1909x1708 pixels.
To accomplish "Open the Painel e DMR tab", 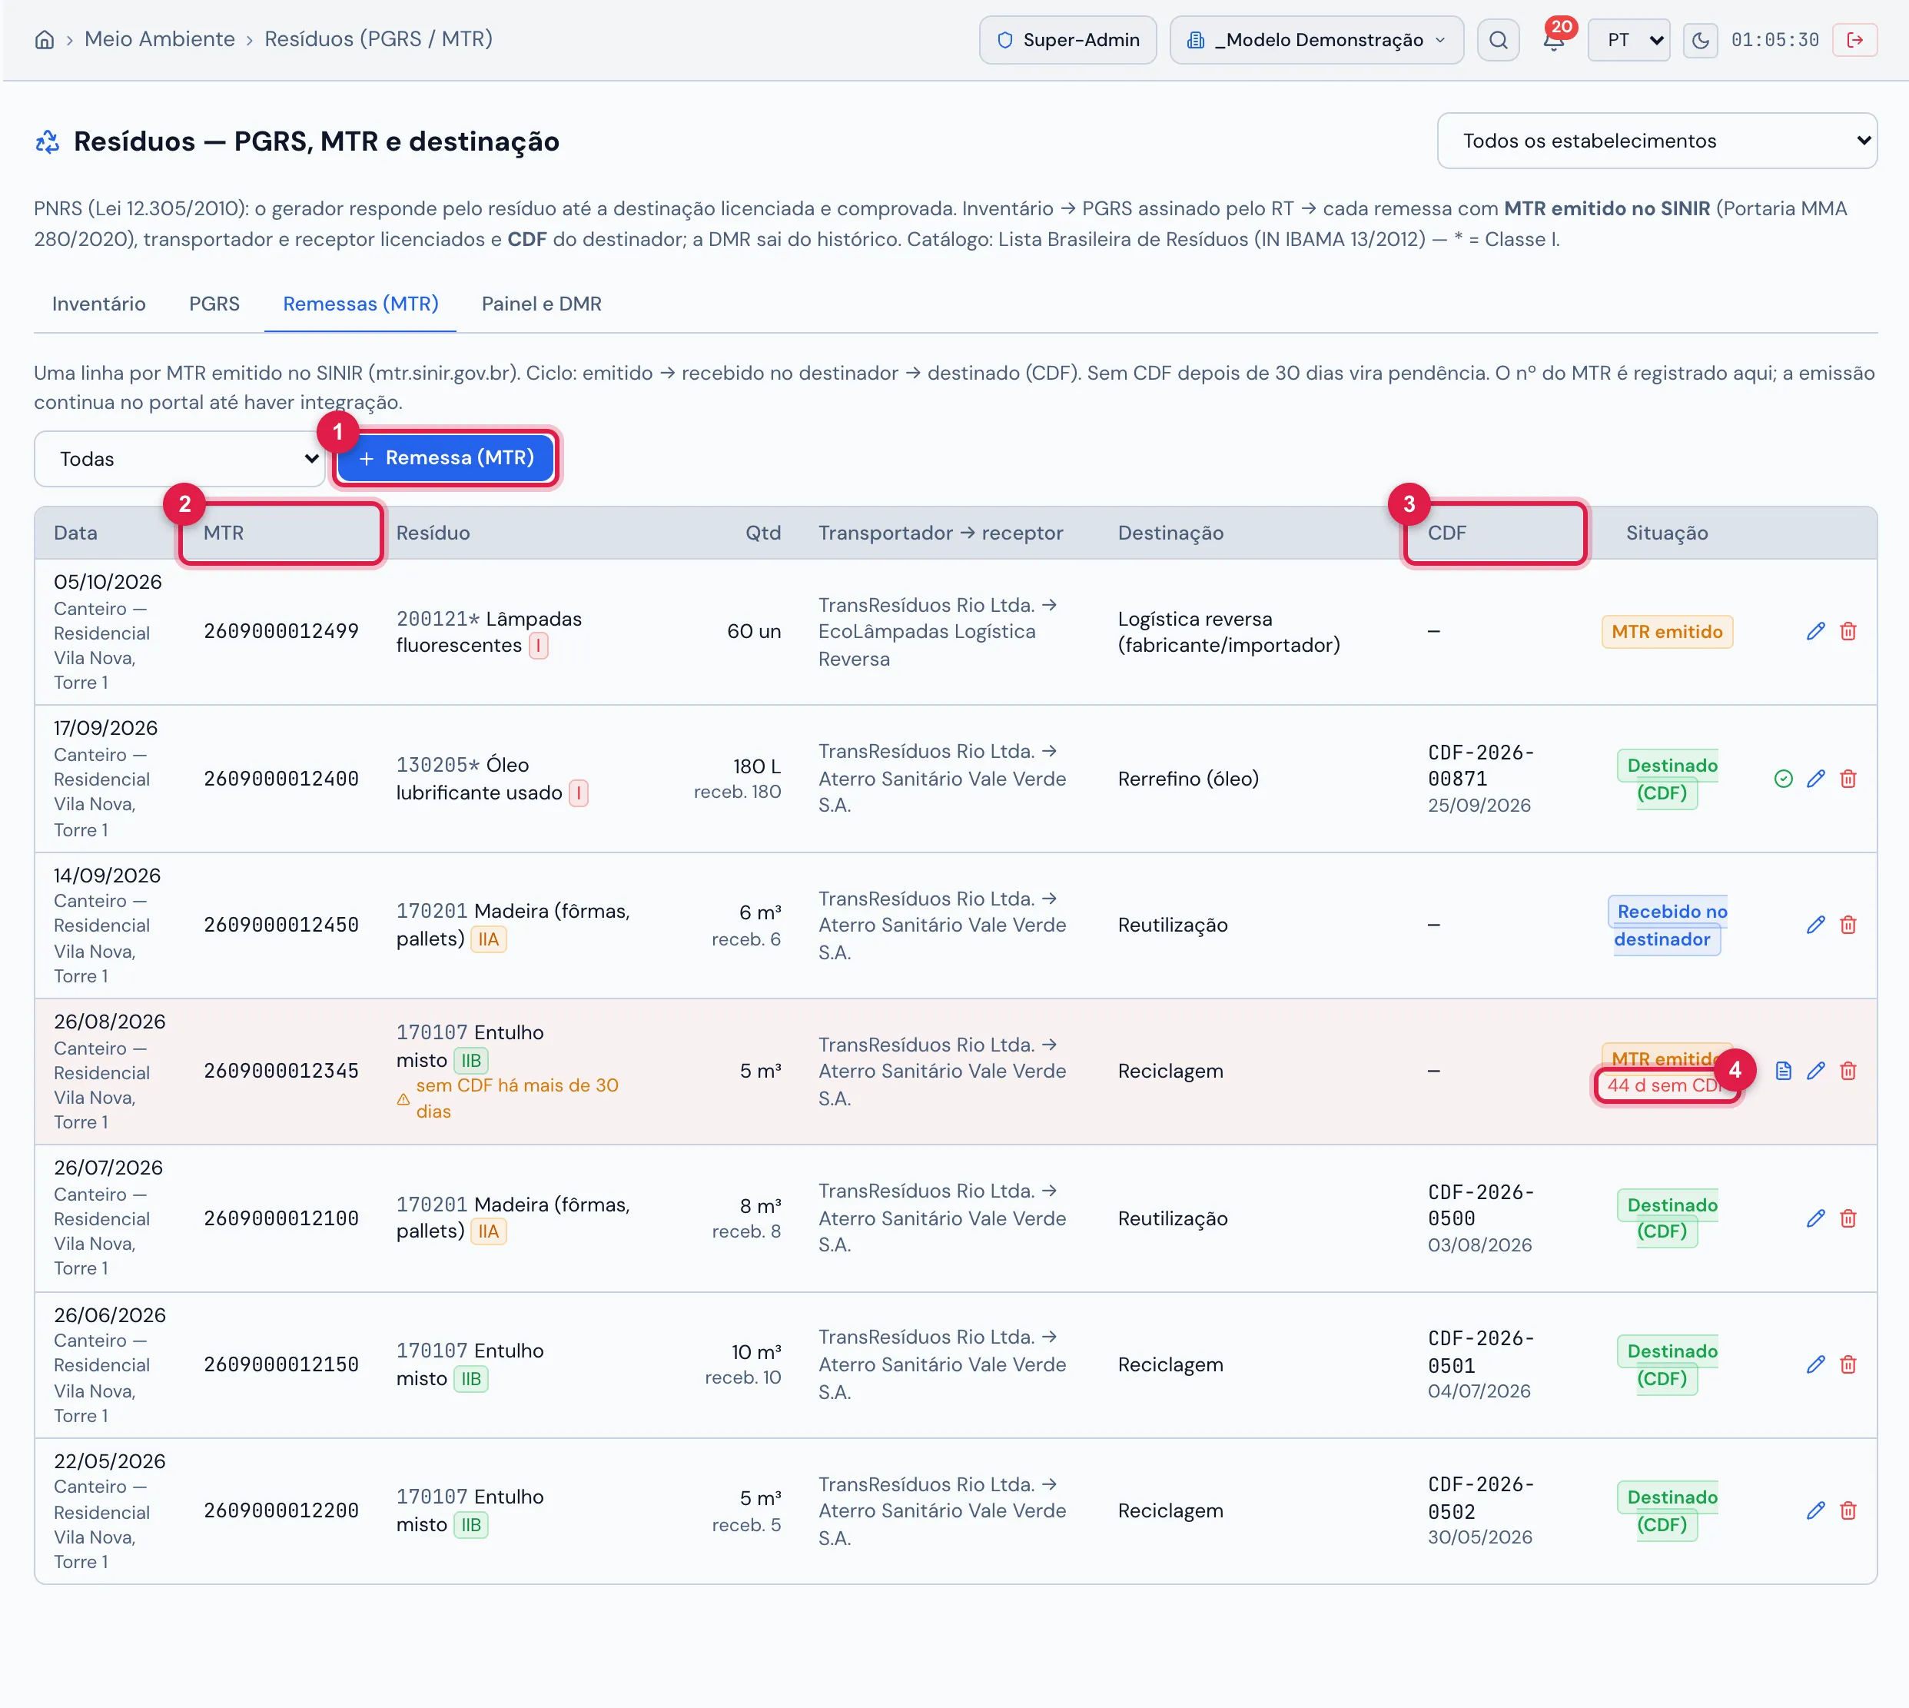I will click(x=541, y=304).
